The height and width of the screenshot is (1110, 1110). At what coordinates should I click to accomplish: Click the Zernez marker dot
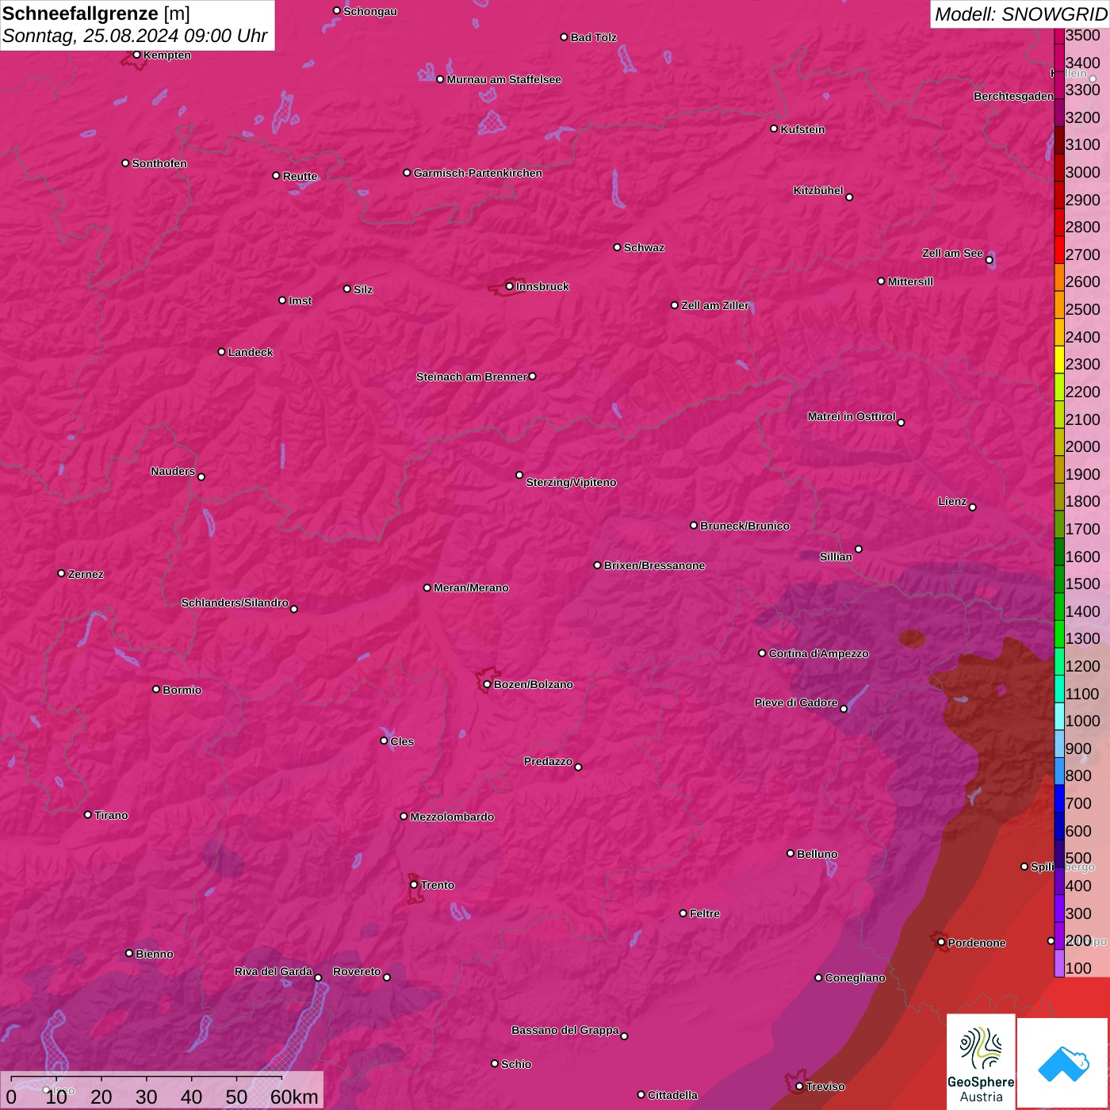[x=61, y=573]
